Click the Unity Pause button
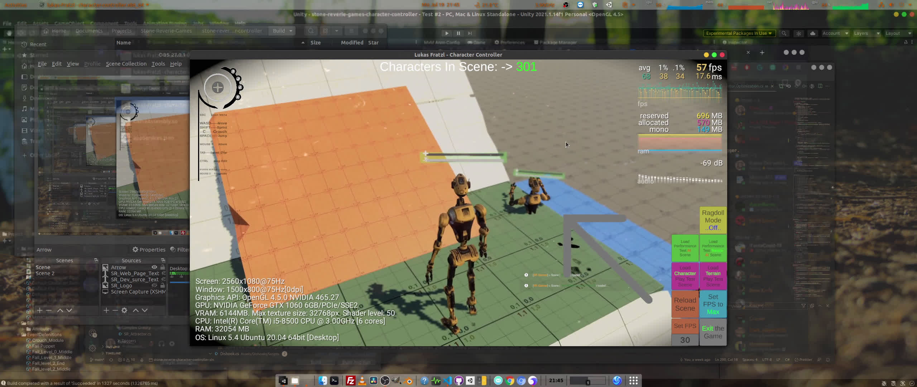Screen dimensions: 917x387 click(458, 33)
